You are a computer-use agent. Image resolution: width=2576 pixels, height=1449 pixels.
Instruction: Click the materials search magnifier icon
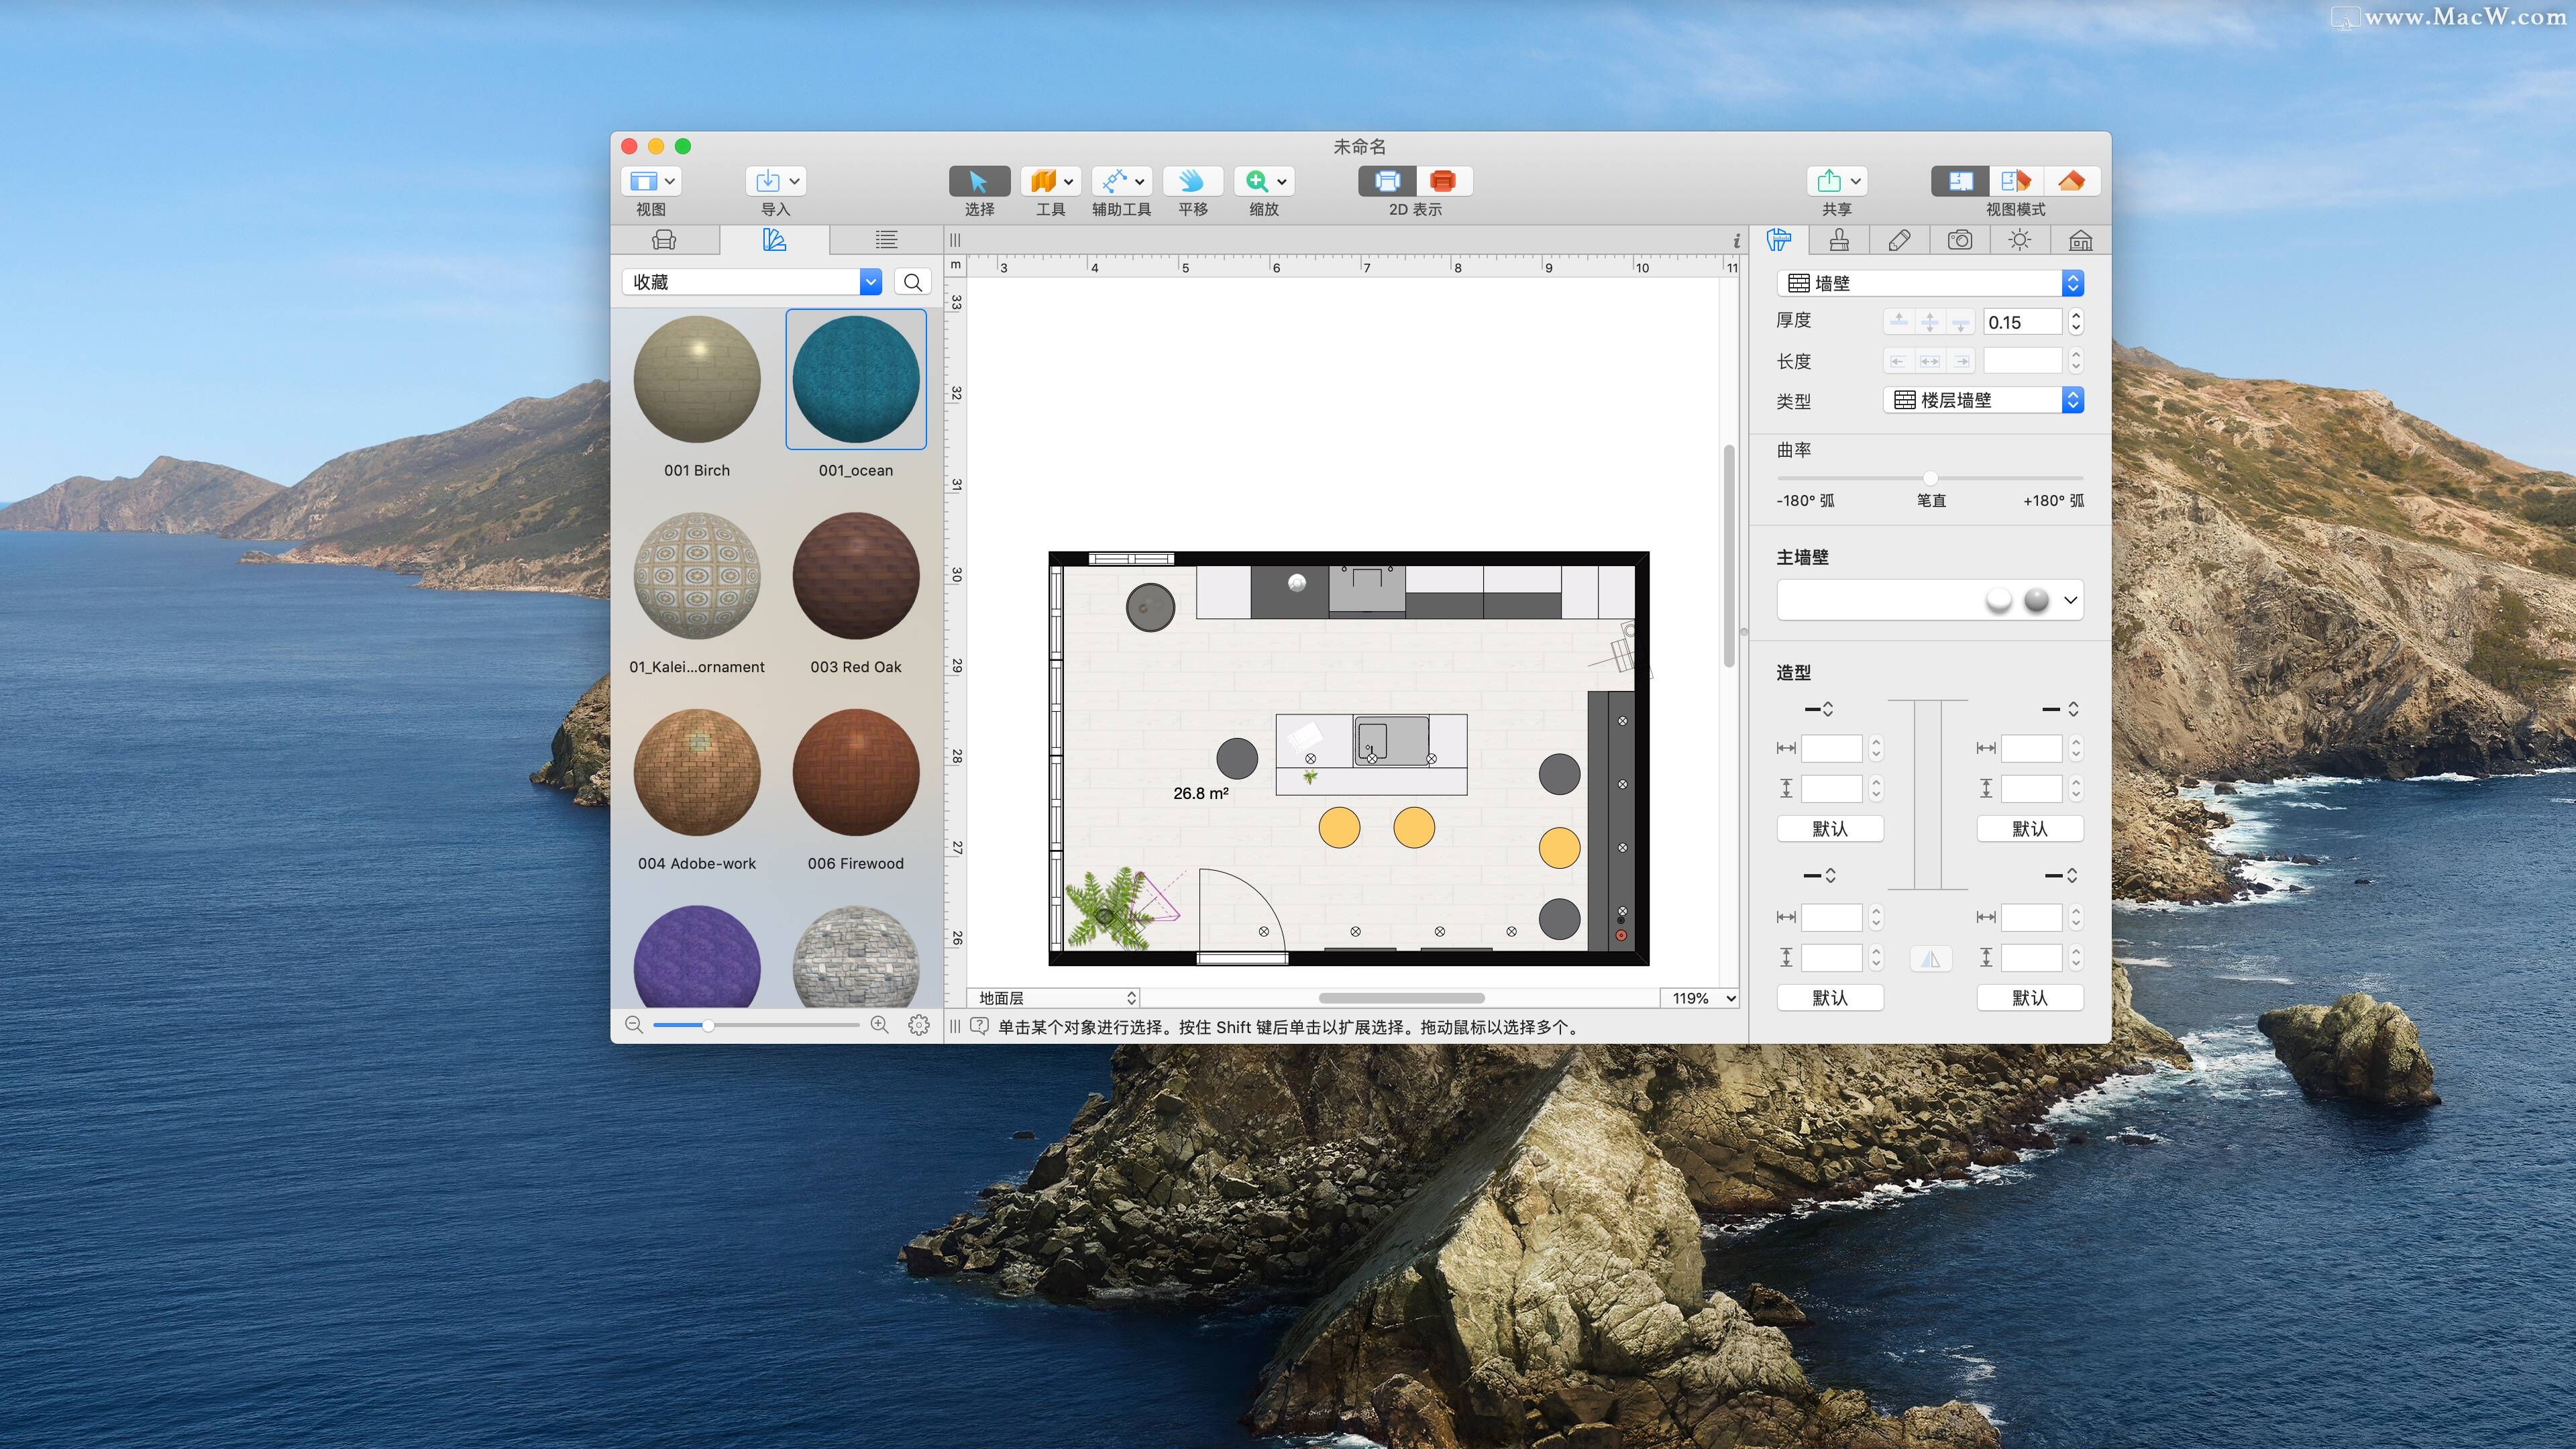point(912,282)
